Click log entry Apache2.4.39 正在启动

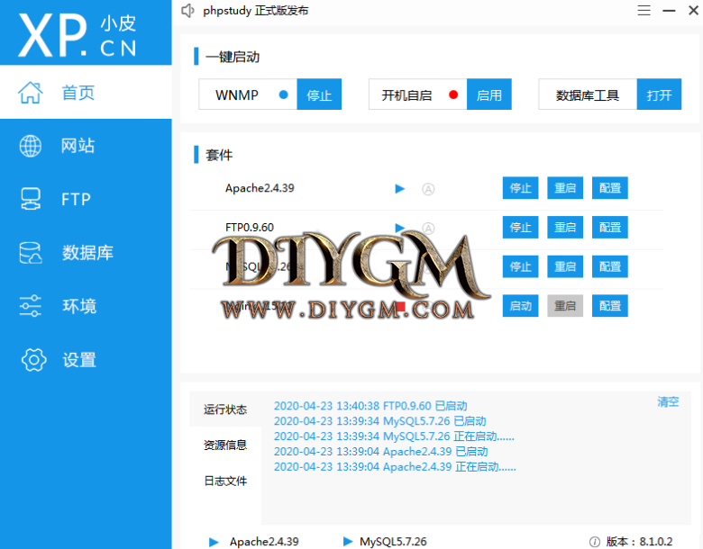[x=395, y=467]
